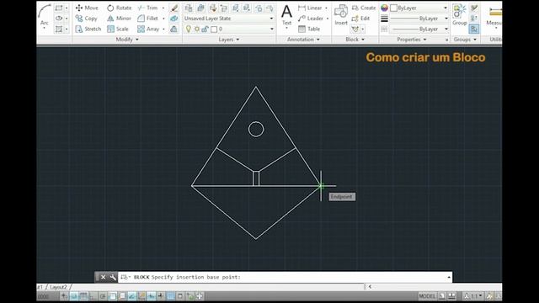Viewport: 539px width, 303px height.
Task: Click the MODEL space button
Action: 427,295
